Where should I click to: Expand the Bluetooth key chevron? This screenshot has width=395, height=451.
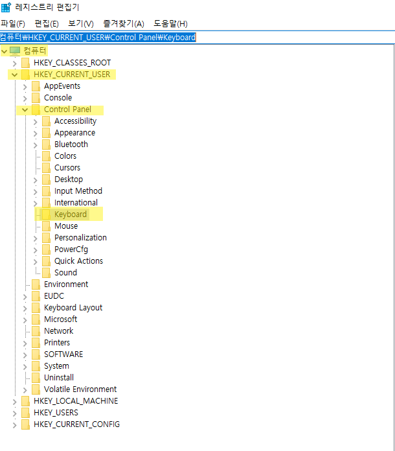[36, 145]
